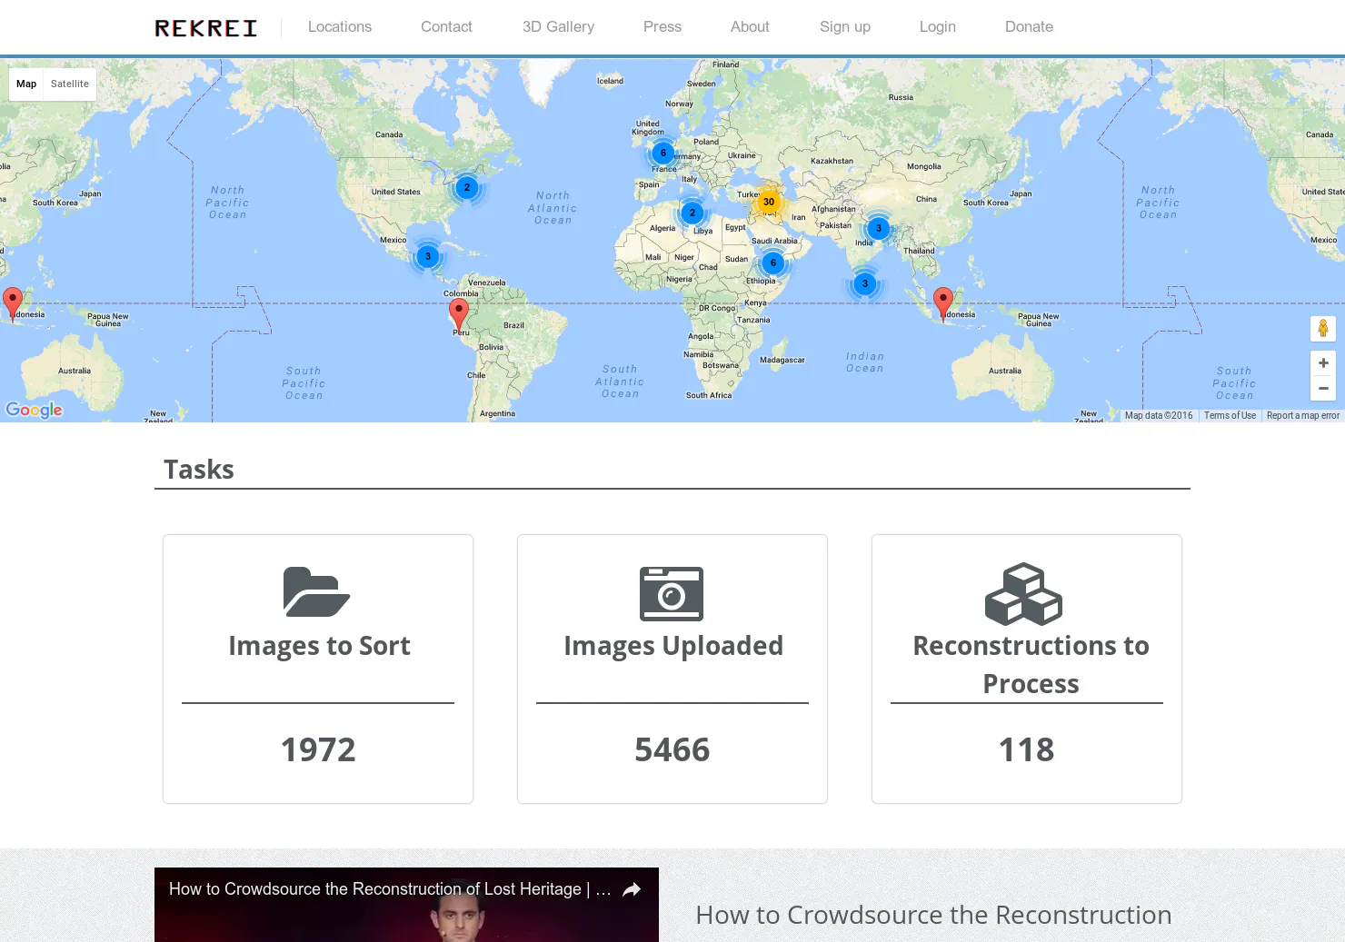Click the Images Uploaded label
This screenshot has height=942, width=1345.
[673, 646]
